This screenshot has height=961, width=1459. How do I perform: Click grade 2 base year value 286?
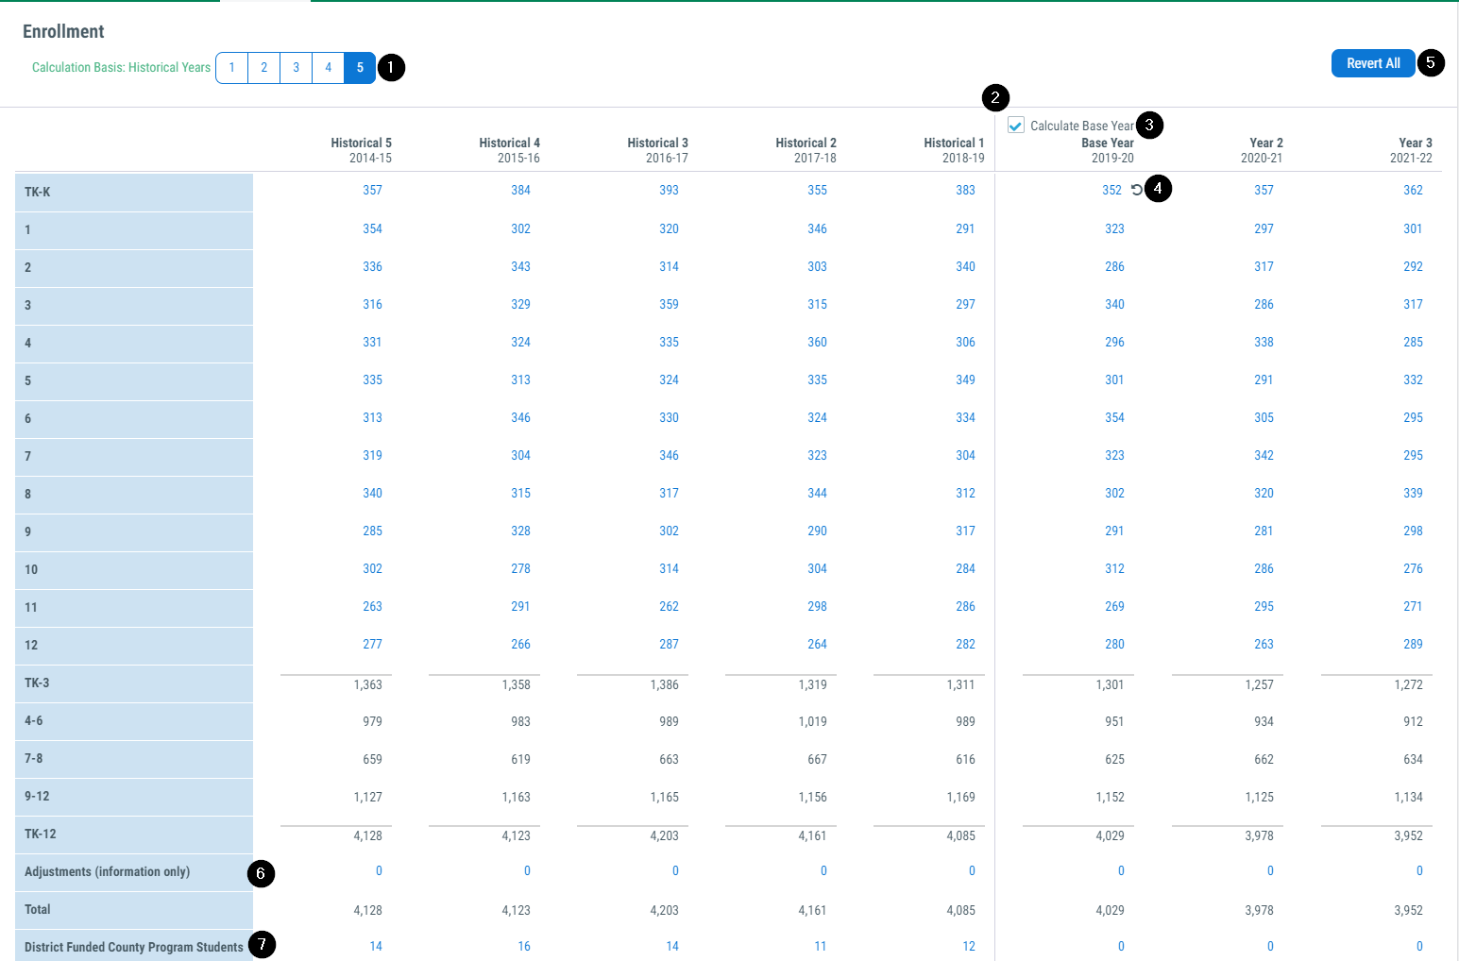pyautogui.click(x=1115, y=267)
